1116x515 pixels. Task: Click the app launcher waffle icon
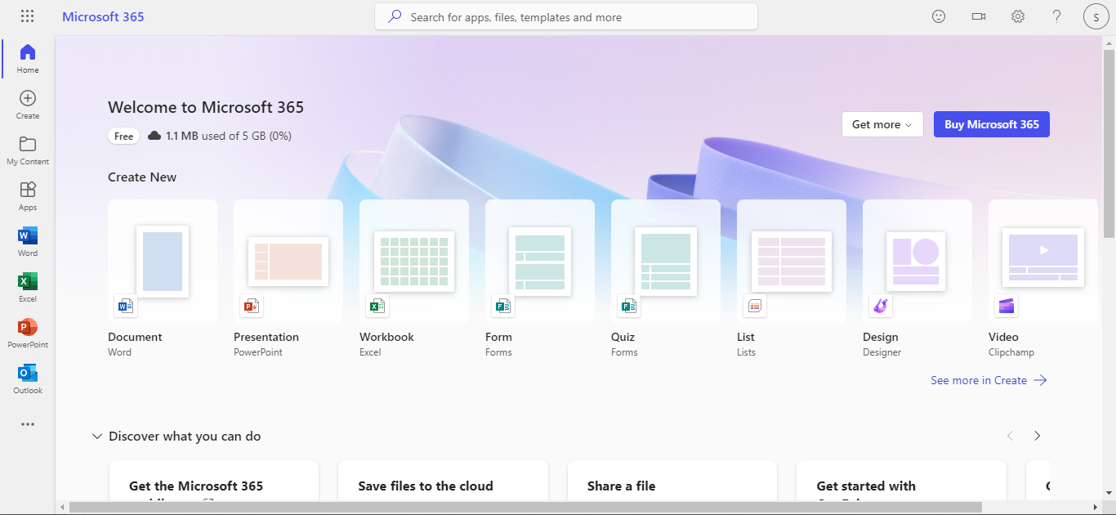27,16
